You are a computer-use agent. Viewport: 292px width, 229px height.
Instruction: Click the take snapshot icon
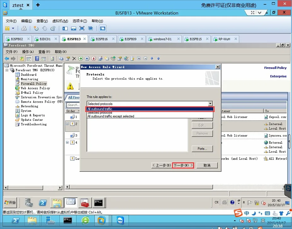[36, 28]
